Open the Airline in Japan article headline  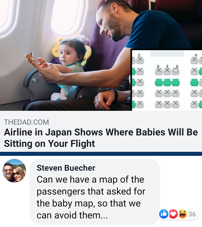coord(101,138)
